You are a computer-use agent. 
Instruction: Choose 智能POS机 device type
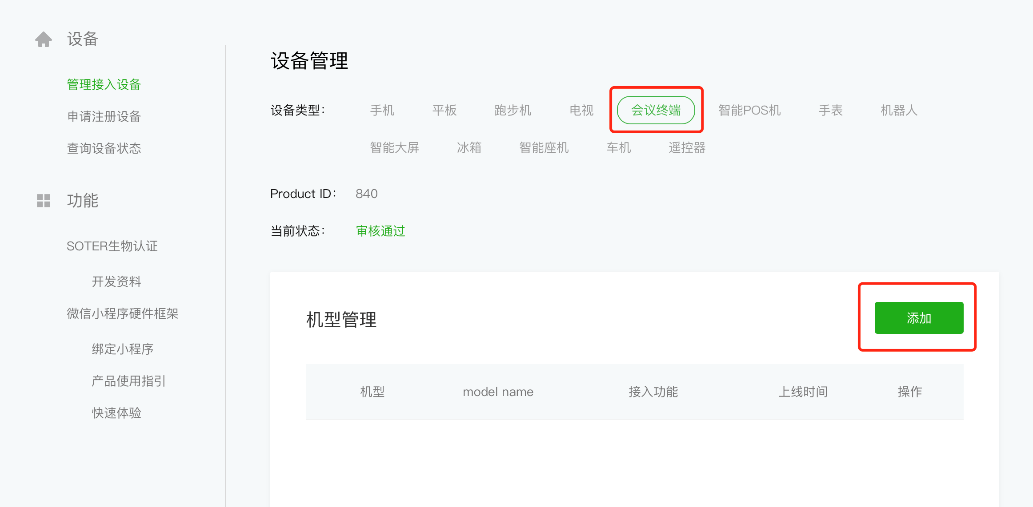749,110
